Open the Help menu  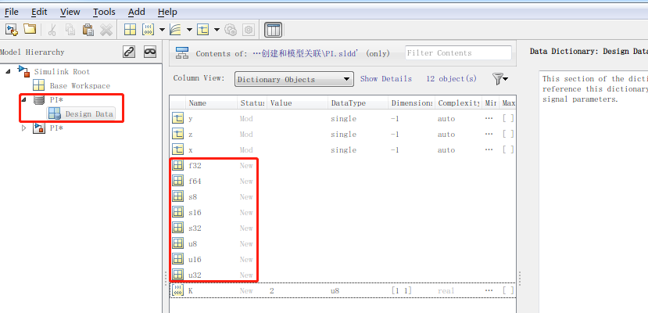click(167, 12)
